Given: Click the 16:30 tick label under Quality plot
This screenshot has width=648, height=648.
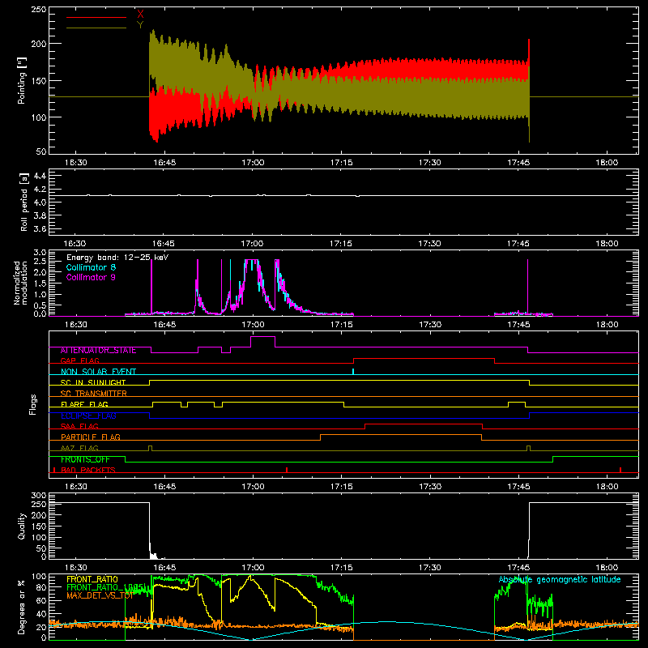Looking at the screenshot, I should tap(75, 568).
